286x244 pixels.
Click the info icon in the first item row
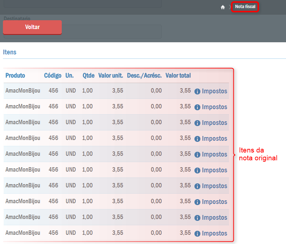[x=197, y=91]
